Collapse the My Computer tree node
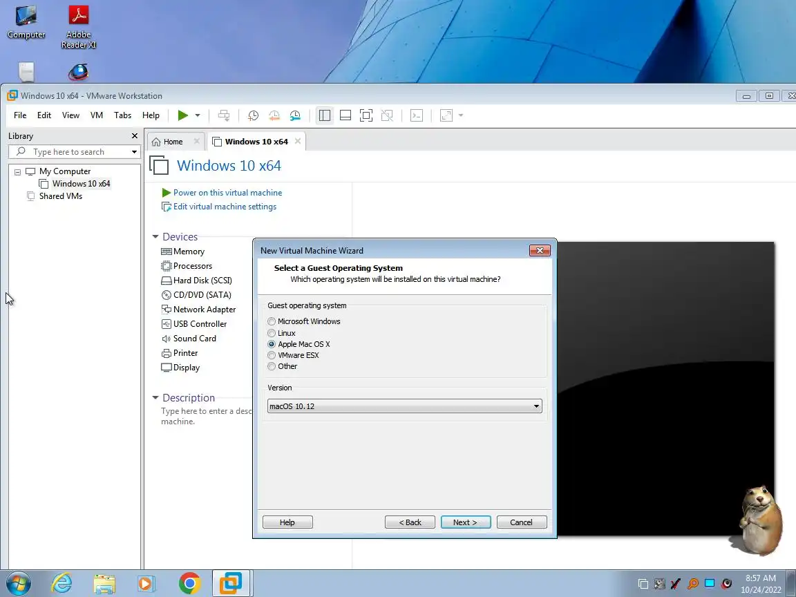Screen dimensions: 796x597 coord(18,171)
